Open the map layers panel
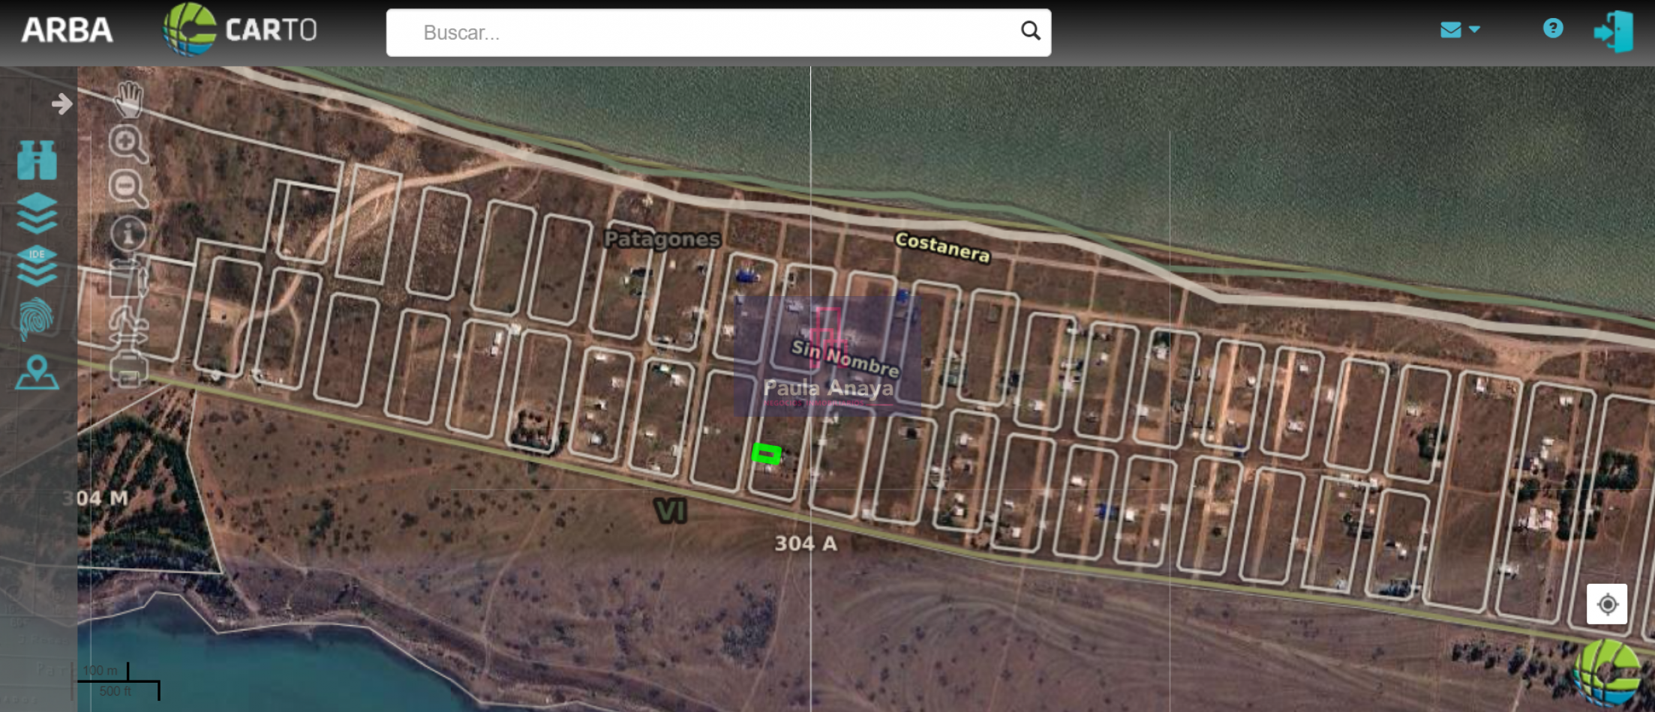Screen dimensions: 1655x712 [37, 213]
